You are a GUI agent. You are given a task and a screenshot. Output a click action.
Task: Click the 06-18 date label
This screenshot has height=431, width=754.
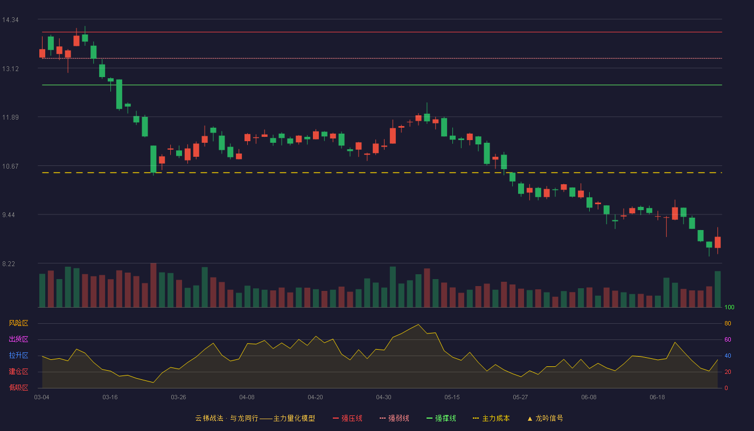(x=657, y=397)
